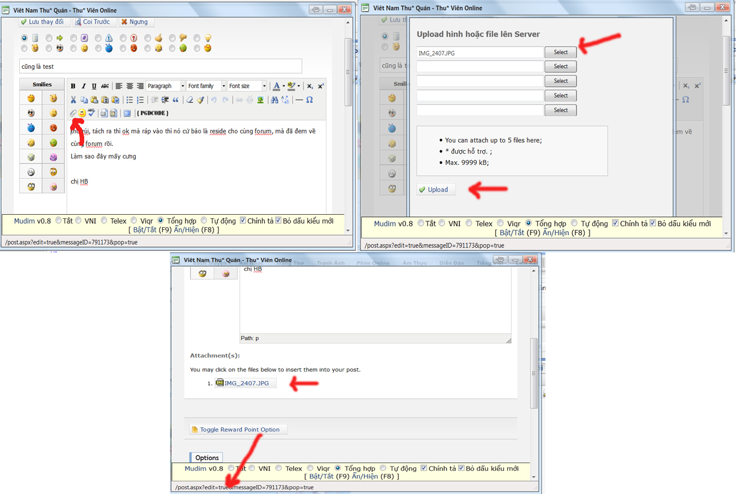Insert a bulleted list in the left editor
Image resolution: width=738 pixels, height=494 pixels.
pyautogui.click(x=130, y=100)
